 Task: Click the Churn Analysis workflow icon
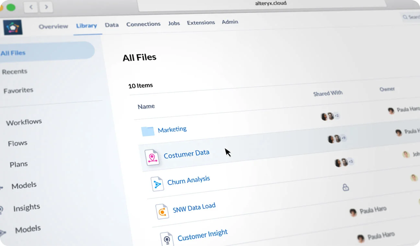[157, 184]
